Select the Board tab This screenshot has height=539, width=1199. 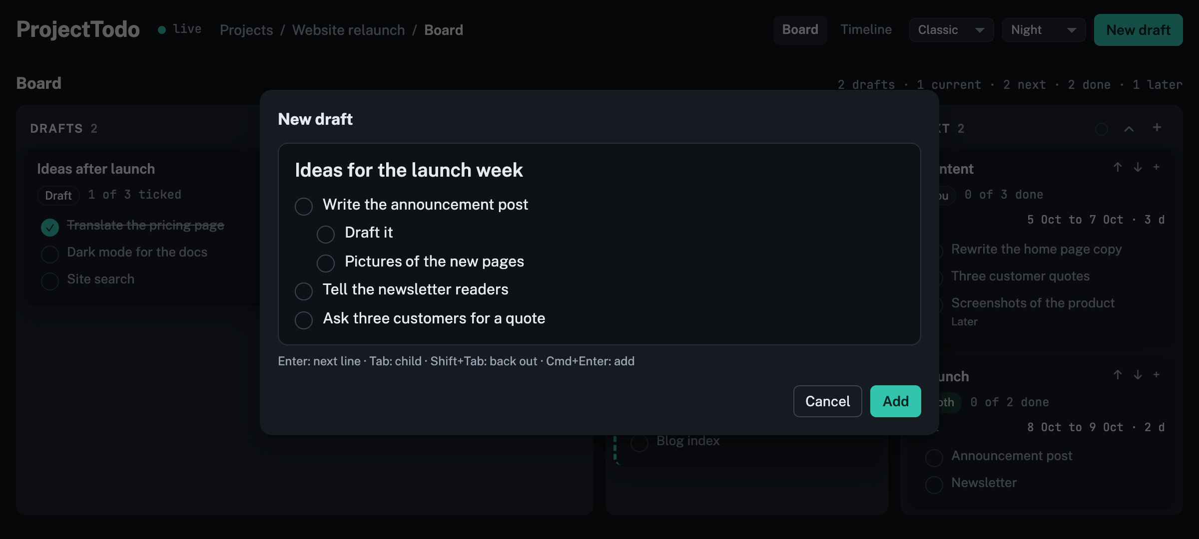point(800,30)
